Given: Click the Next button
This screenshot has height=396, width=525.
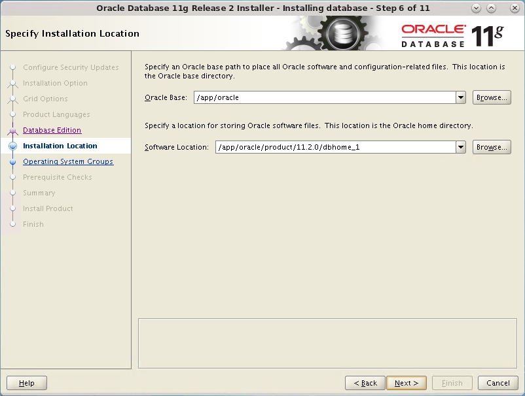Looking at the screenshot, I should 406,383.
